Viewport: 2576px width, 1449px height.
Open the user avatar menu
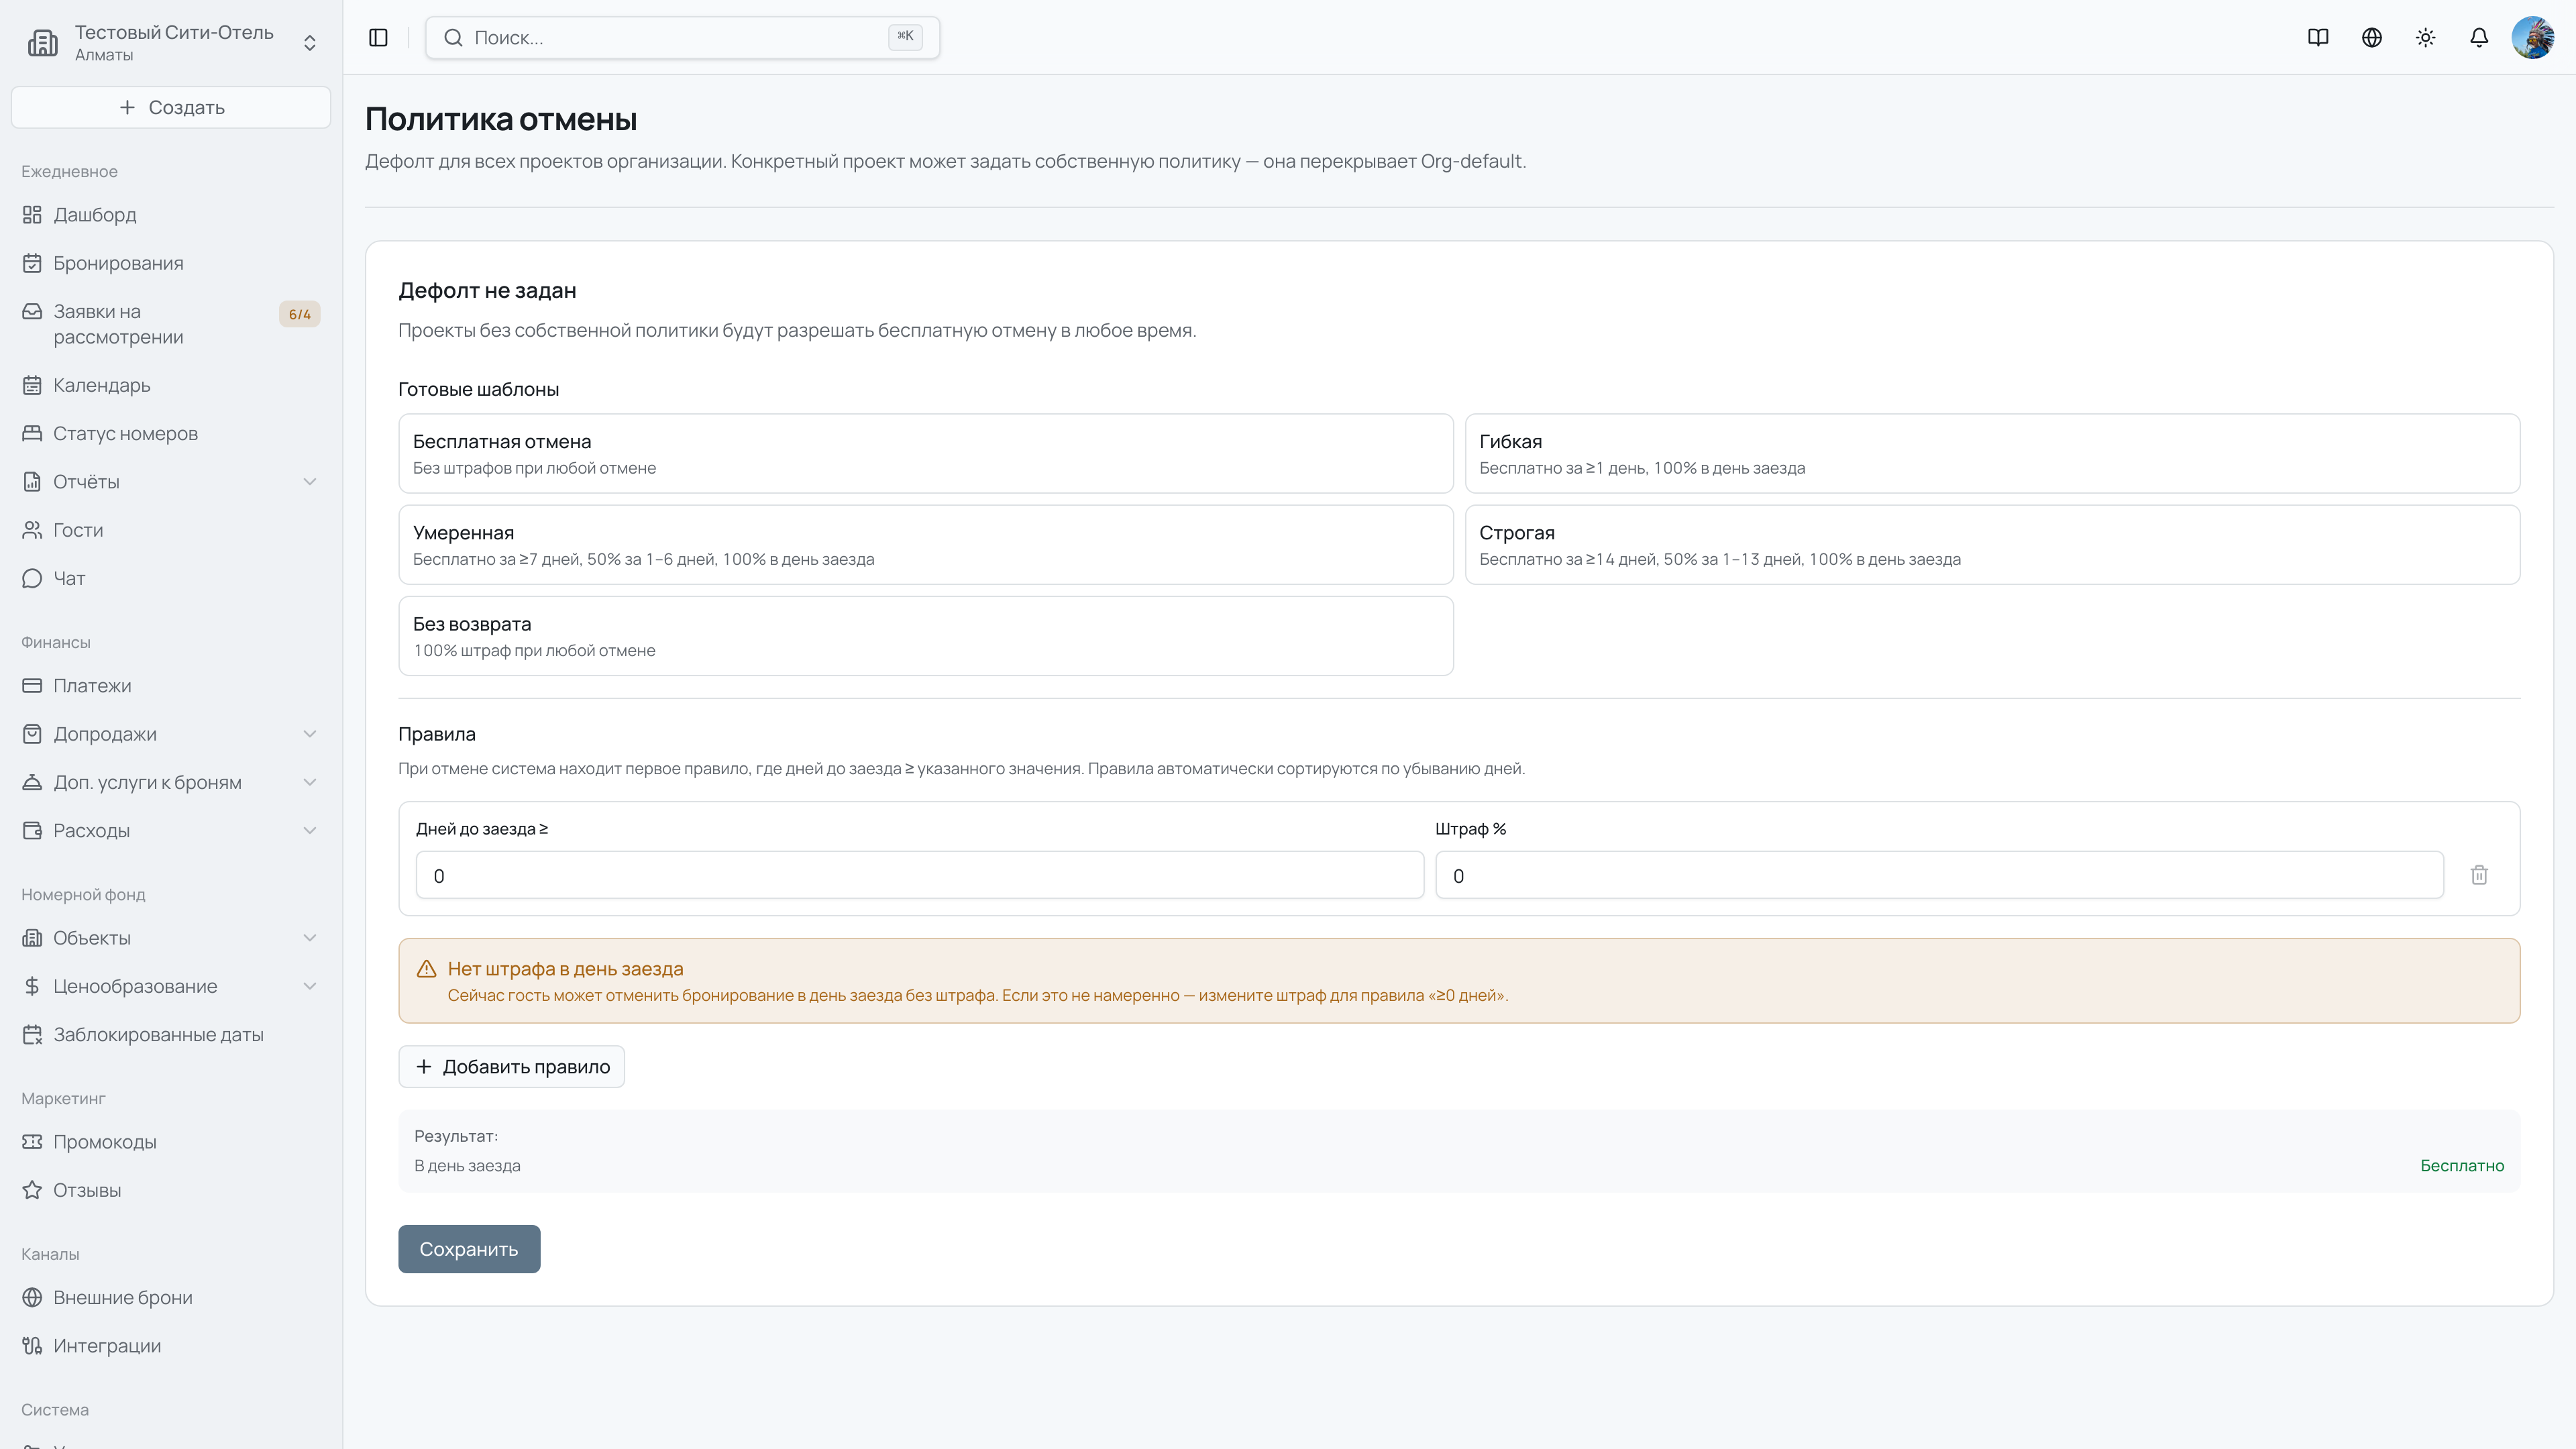(x=2533, y=37)
